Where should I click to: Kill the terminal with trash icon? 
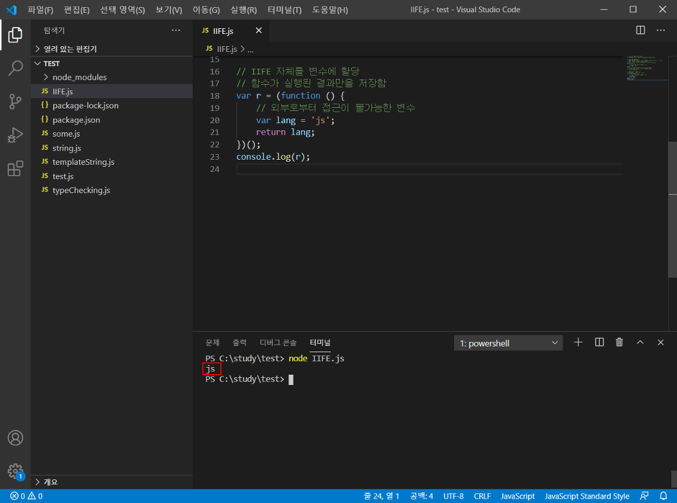click(619, 343)
